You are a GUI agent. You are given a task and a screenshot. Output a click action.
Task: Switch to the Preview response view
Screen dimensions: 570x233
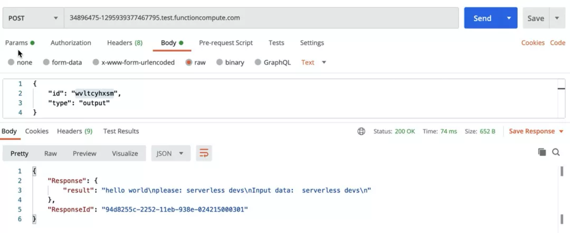84,153
